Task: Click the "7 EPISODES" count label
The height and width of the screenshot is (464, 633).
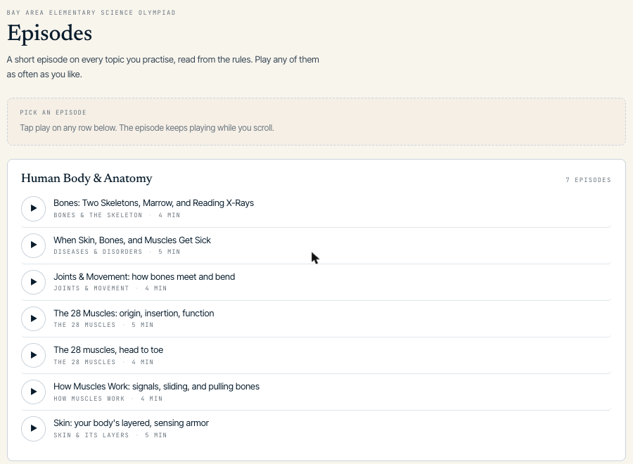Action: [588, 180]
